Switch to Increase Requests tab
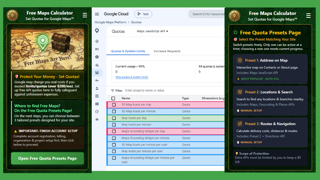 tap(167, 51)
